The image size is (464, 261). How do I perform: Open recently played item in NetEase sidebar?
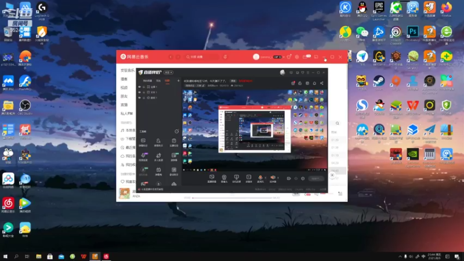click(128, 147)
